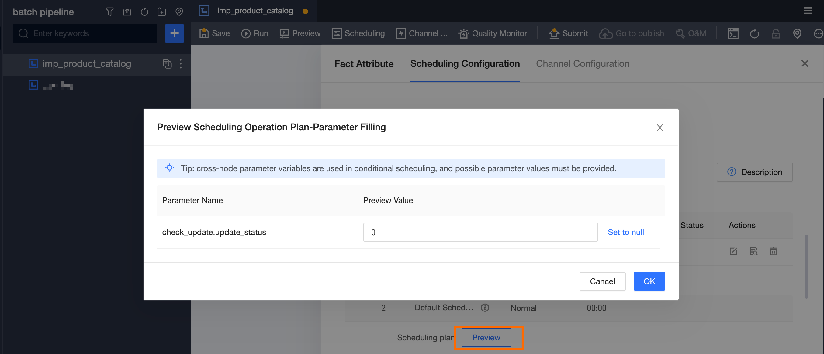Click the export icon beside the filter

pyautogui.click(x=127, y=12)
